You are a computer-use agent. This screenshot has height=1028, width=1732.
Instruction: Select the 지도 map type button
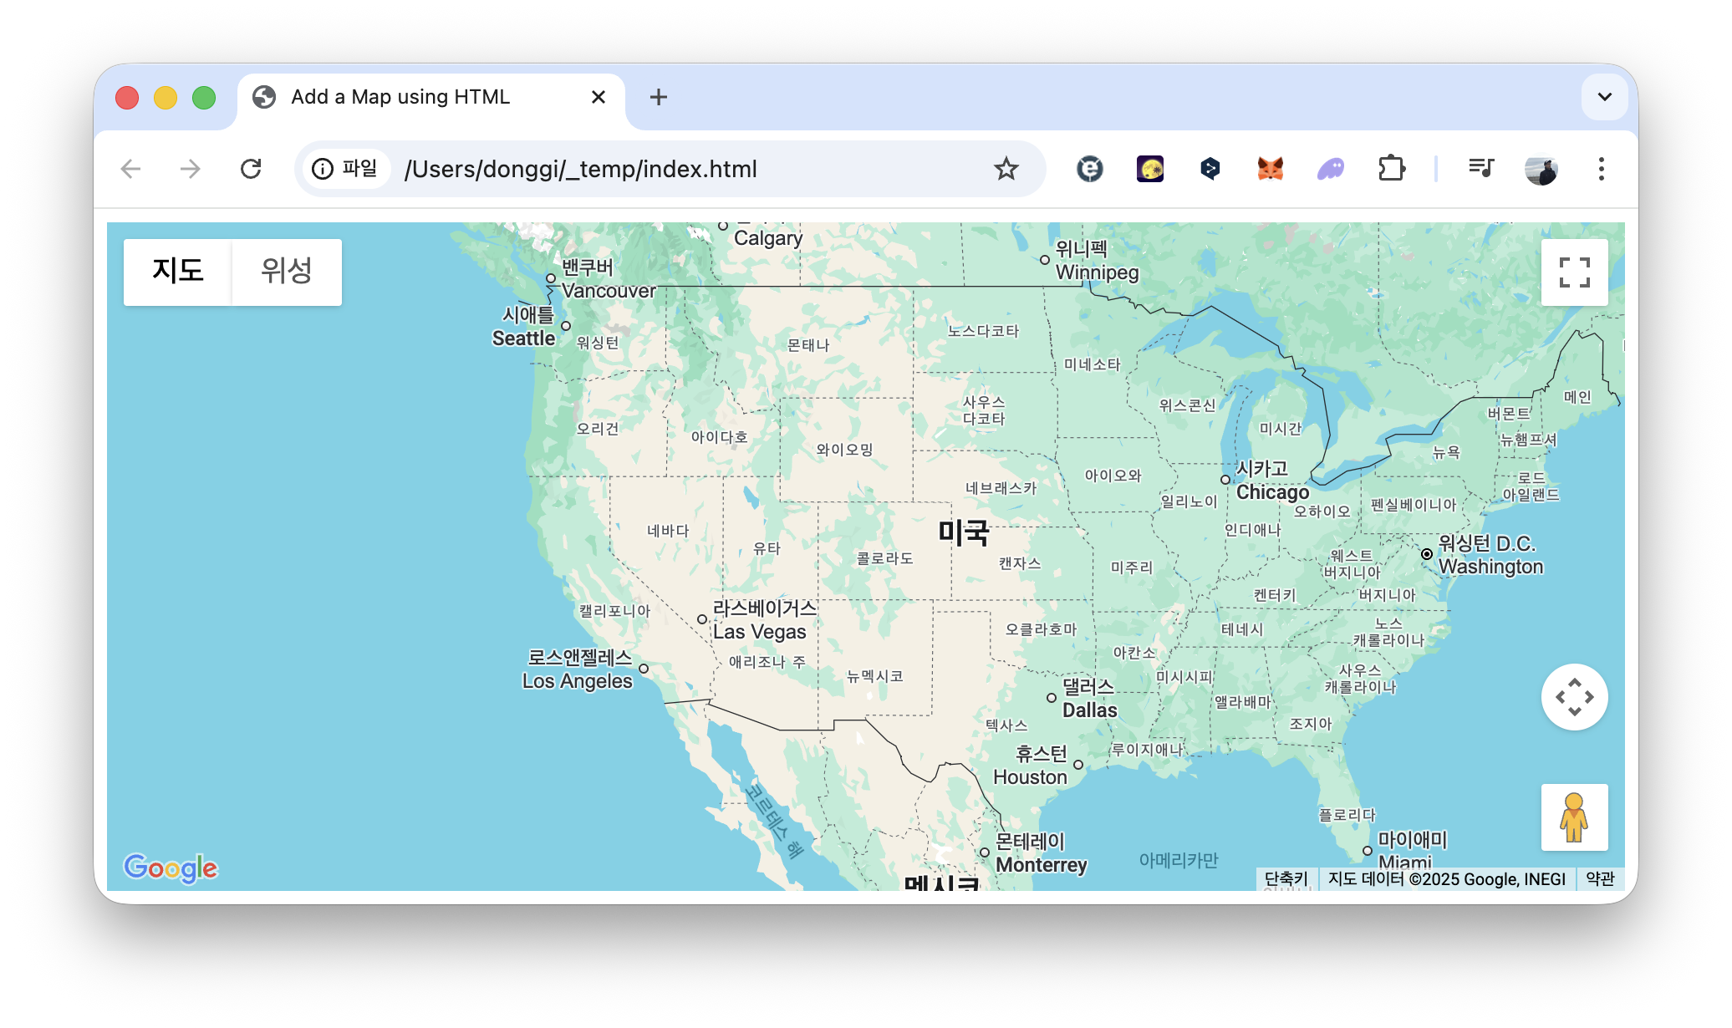pyautogui.click(x=177, y=272)
